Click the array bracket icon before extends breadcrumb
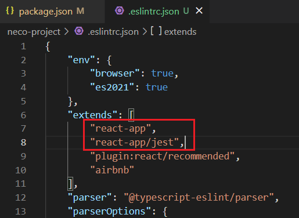299x218 pixels. pos(156,31)
